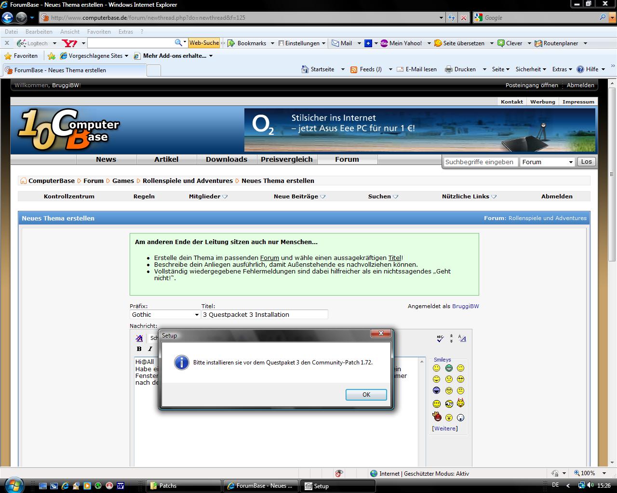This screenshot has height=493, width=617.
Task: Click the Kontrollzentrum link
Action: click(x=69, y=196)
